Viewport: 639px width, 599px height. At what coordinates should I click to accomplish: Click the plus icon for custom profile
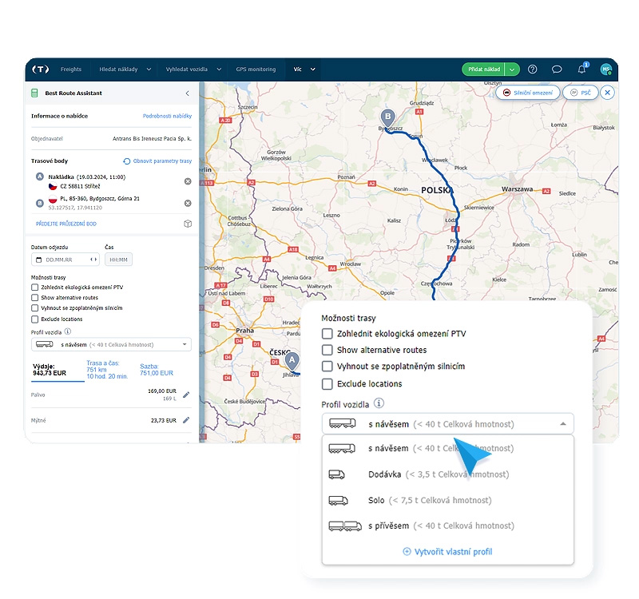coord(407,551)
